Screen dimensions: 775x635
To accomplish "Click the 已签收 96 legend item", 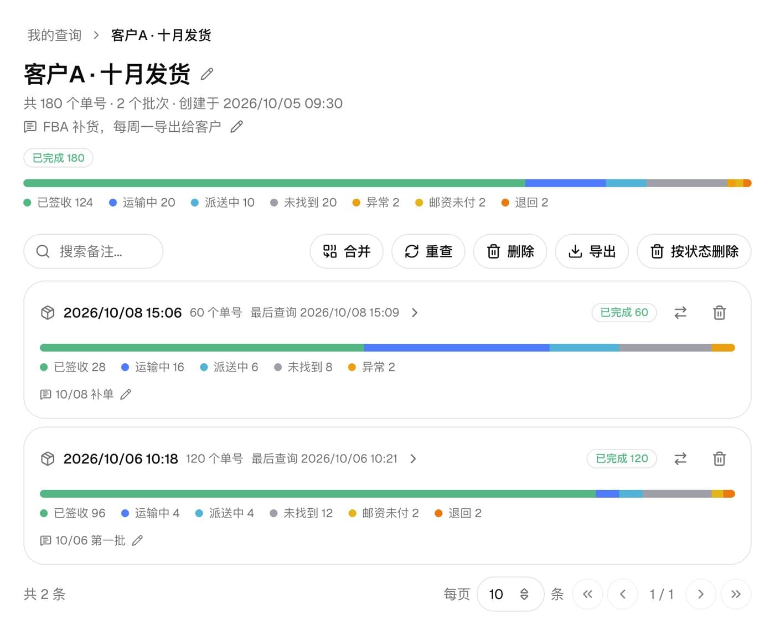I will coord(73,513).
